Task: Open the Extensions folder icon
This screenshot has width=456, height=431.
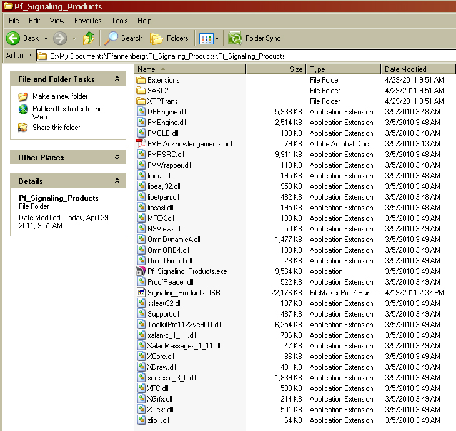Action: click(141, 80)
